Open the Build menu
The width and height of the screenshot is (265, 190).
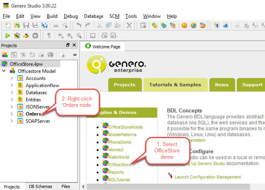point(52,16)
